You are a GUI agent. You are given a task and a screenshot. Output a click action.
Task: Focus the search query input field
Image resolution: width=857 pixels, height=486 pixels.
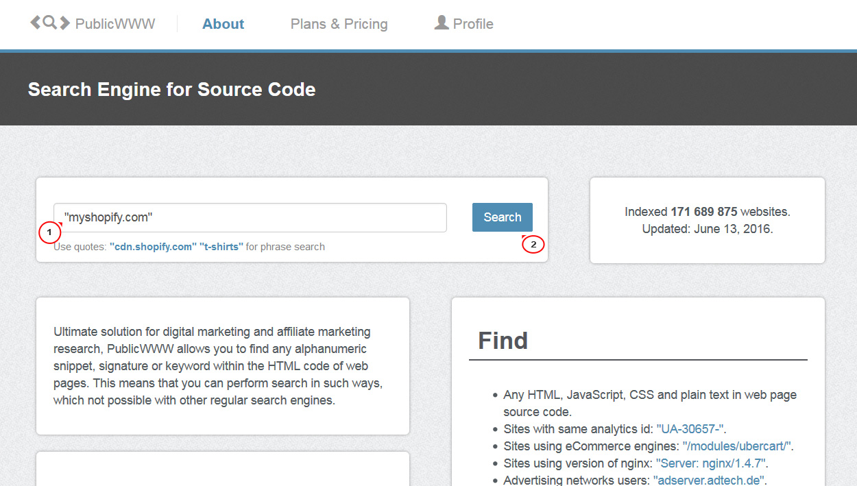[x=250, y=217]
